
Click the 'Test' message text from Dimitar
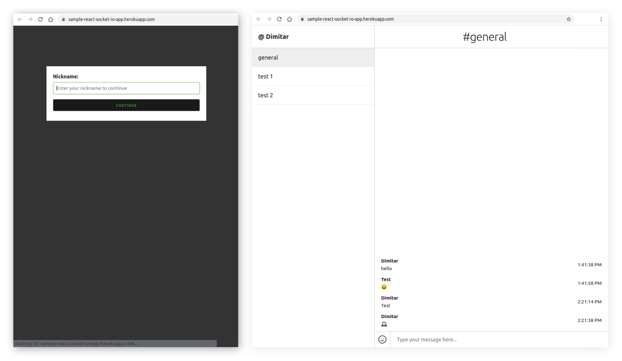coord(385,305)
